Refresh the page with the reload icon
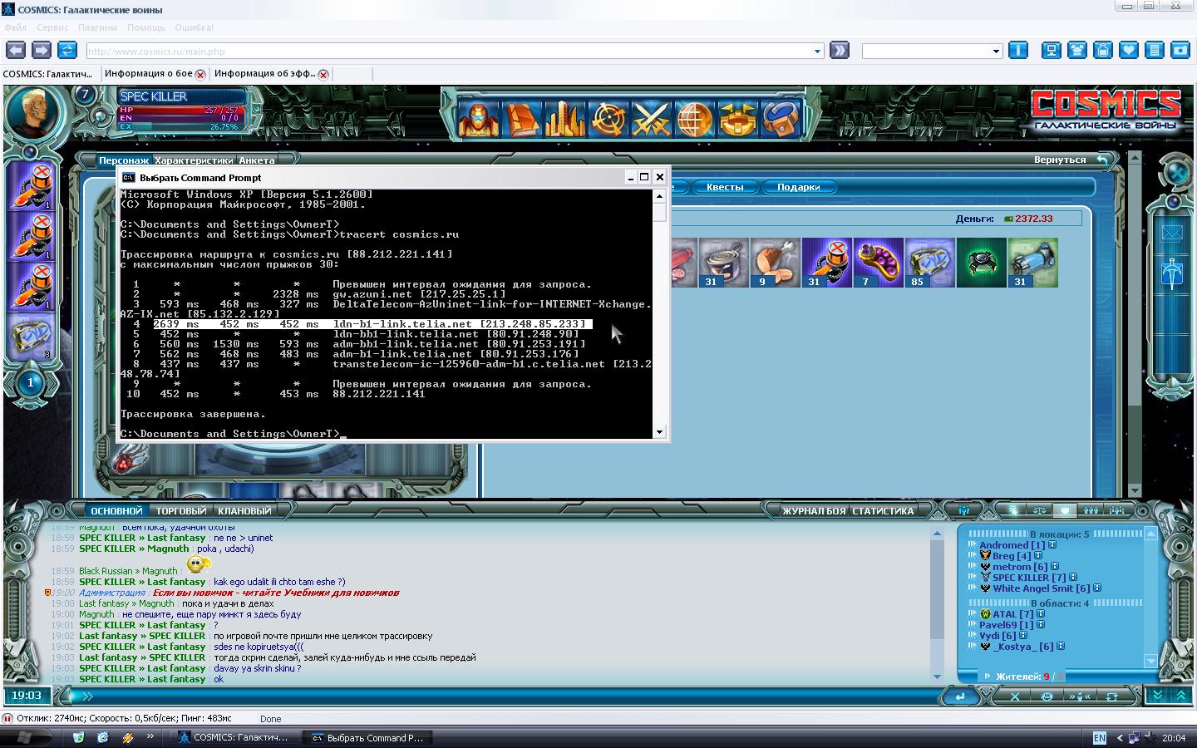The width and height of the screenshot is (1197, 748). (x=67, y=50)
